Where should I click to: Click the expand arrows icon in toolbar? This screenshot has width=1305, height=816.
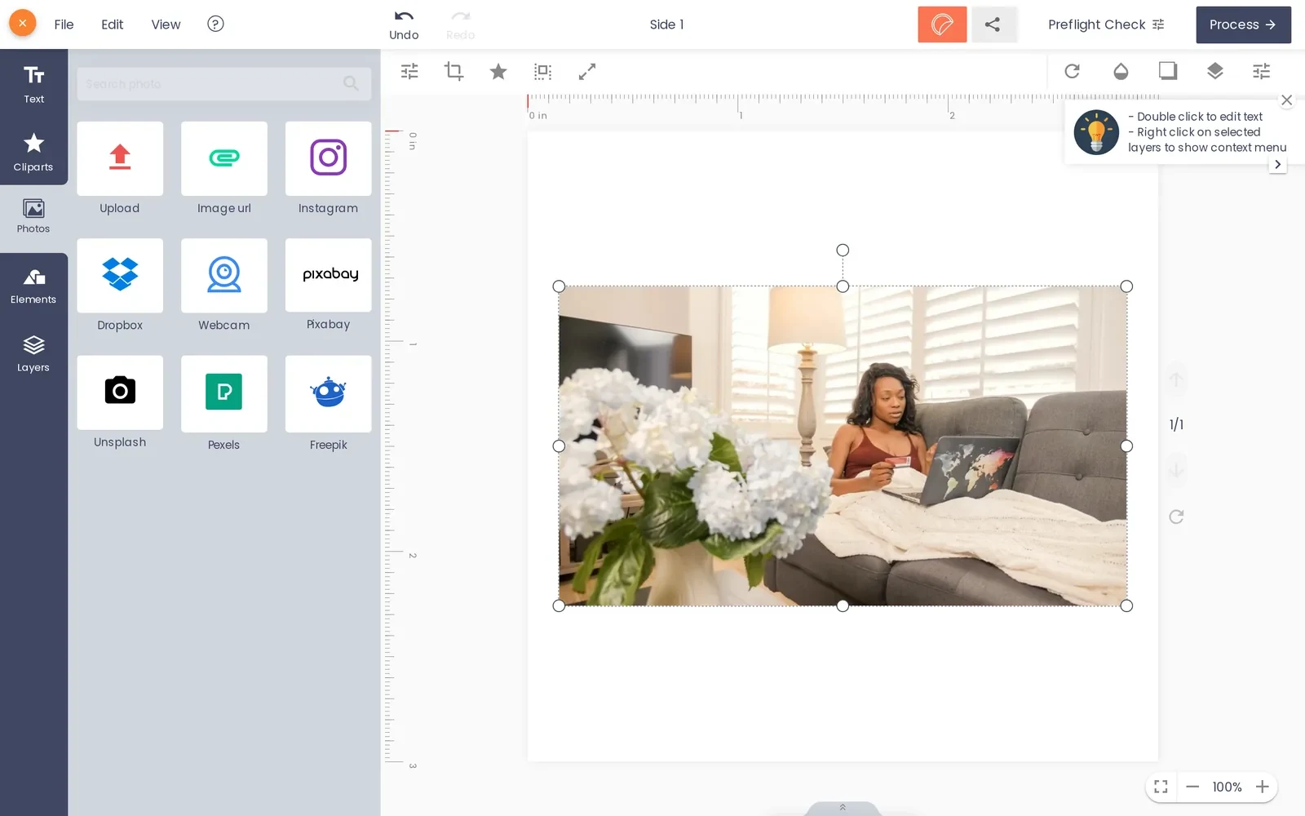[587, 72]
